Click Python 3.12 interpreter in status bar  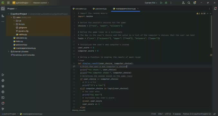(x=197, y=114)
